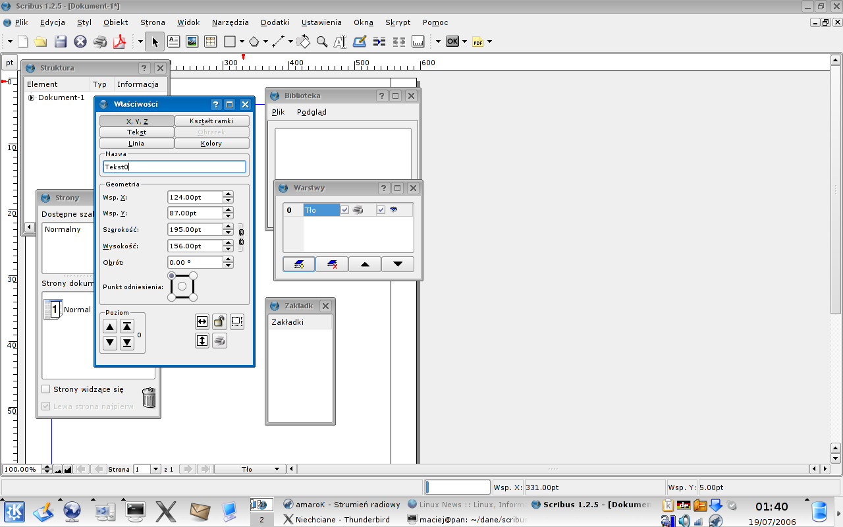Select the image frame tool
Screen dimensions: 843x527
[192, 42]
